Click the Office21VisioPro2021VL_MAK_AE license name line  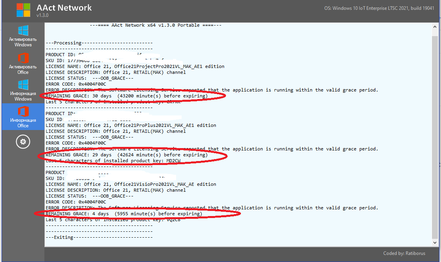click(131, 184)
